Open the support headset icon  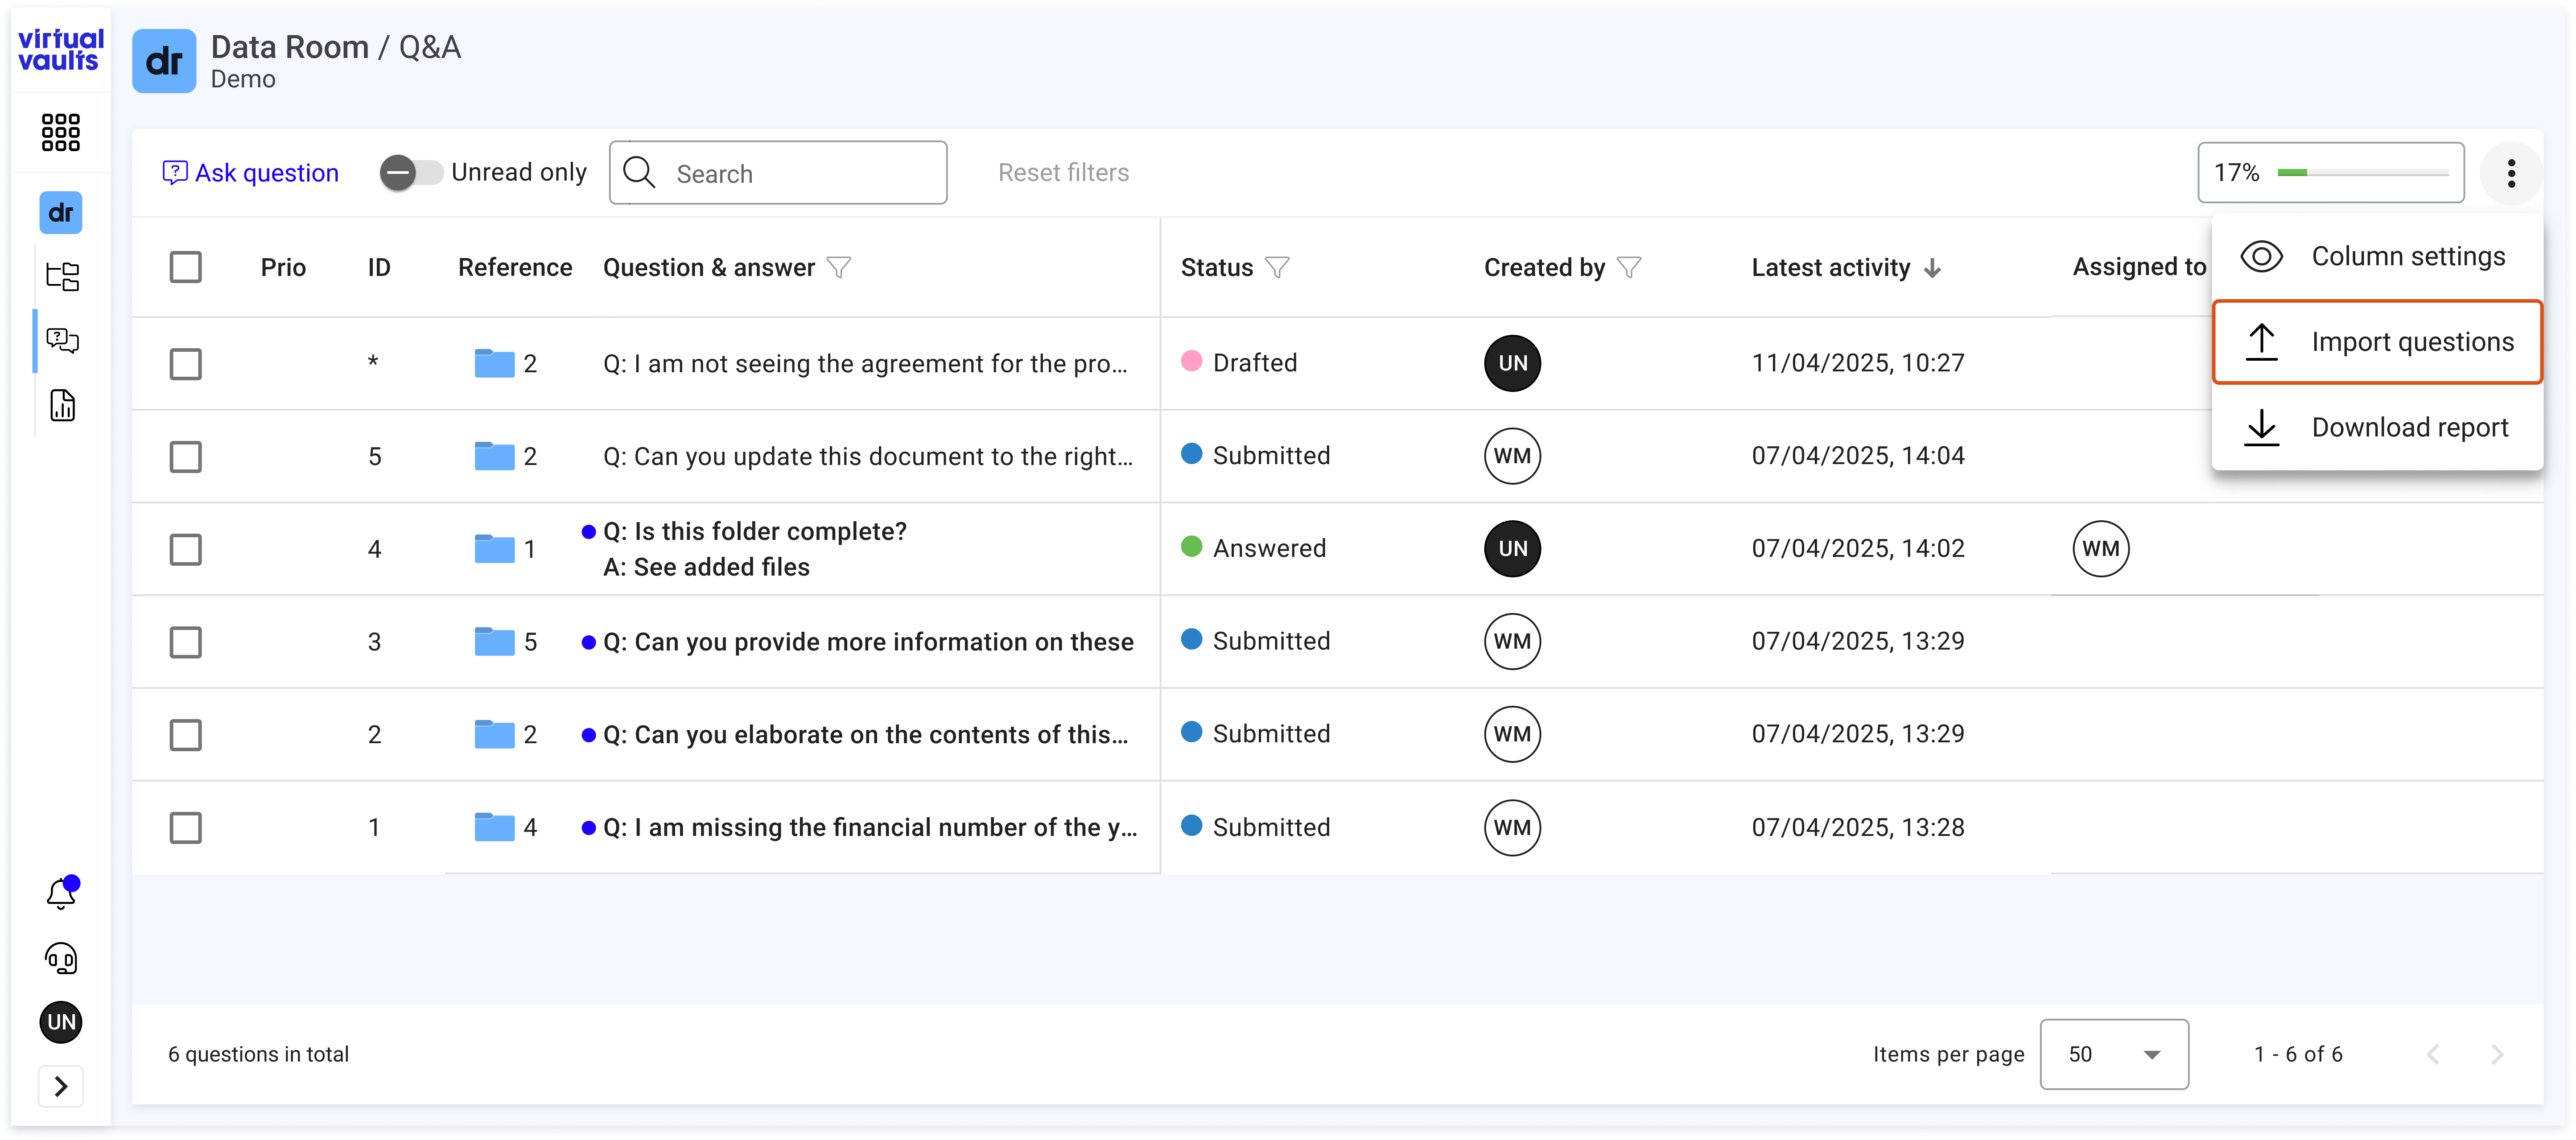[x=62, y=958]
